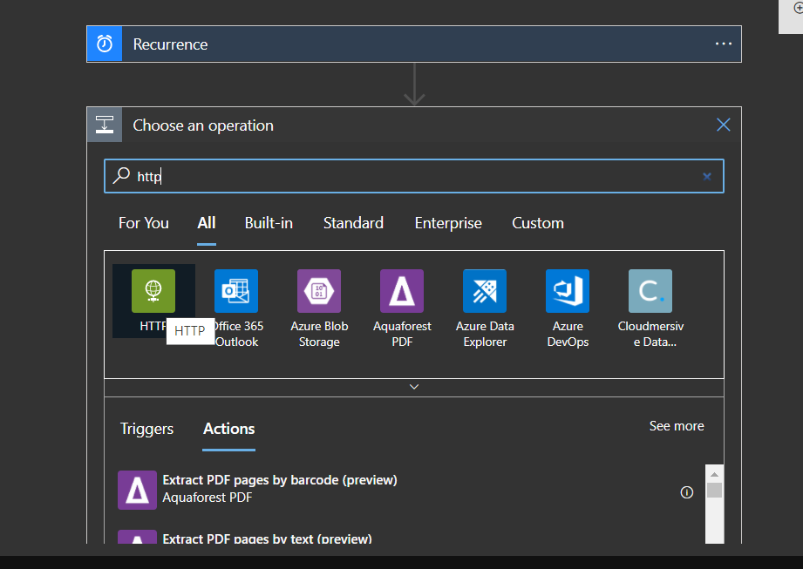The height and width of the screenshot is (569, 803).
Task: Select the Office 365 Outlook connector
Action: pyautogui.click(x=236, y=308)
